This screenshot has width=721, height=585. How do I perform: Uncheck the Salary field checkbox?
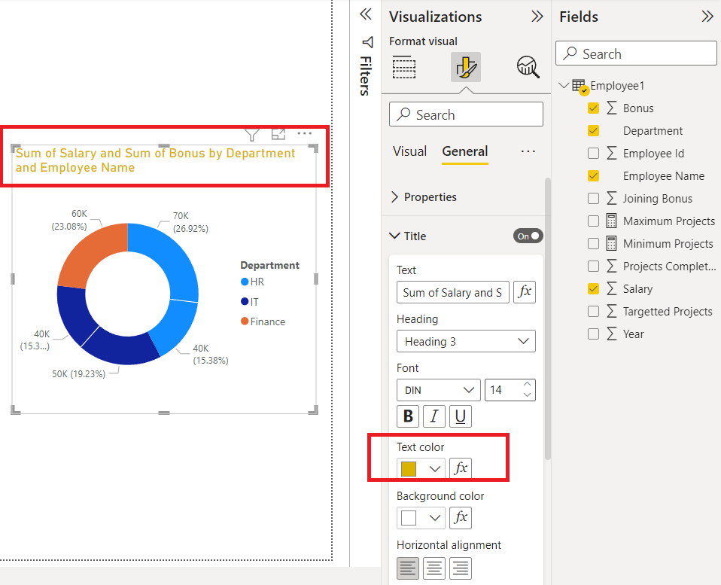click(x=593, y=289)
